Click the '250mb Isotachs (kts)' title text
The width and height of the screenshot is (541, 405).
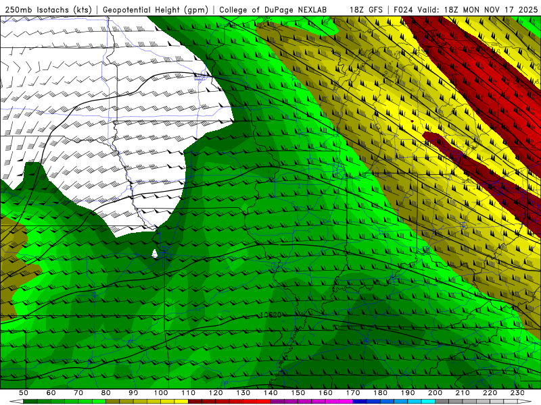48,10
